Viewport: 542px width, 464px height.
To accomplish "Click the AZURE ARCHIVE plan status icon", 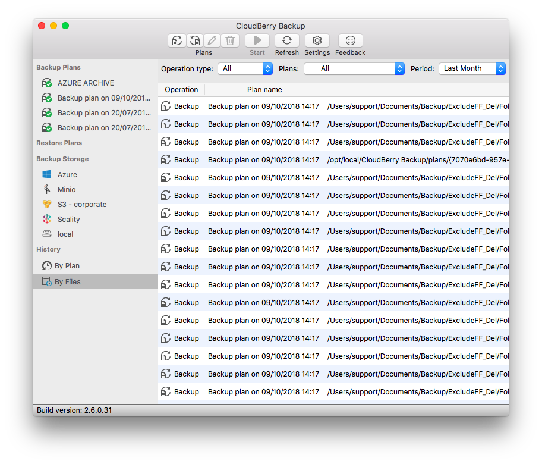I will 47,83.
